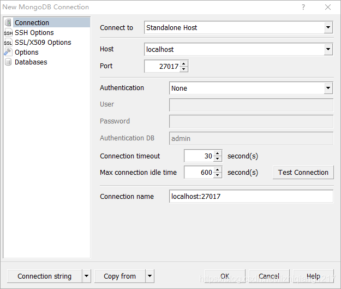Click the Test Connection button
The image size is (341, 289).
(303, 172)
